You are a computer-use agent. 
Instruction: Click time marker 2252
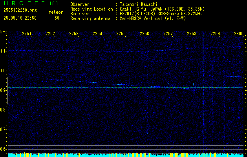click(x=50, y=34)
